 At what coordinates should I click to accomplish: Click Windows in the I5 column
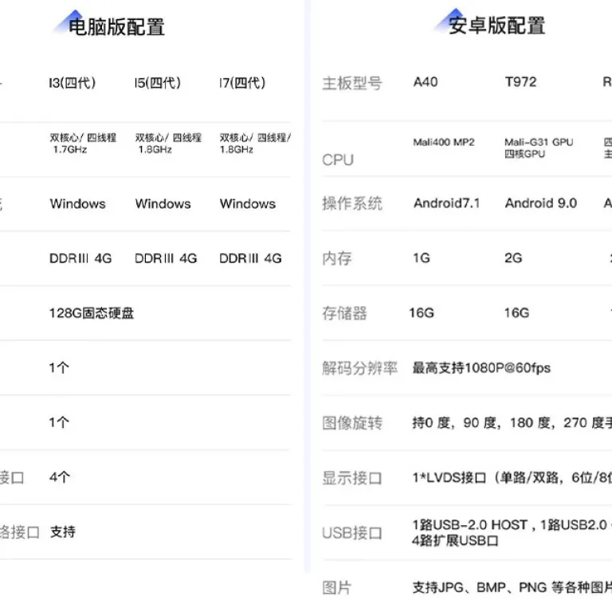(163, 204)
